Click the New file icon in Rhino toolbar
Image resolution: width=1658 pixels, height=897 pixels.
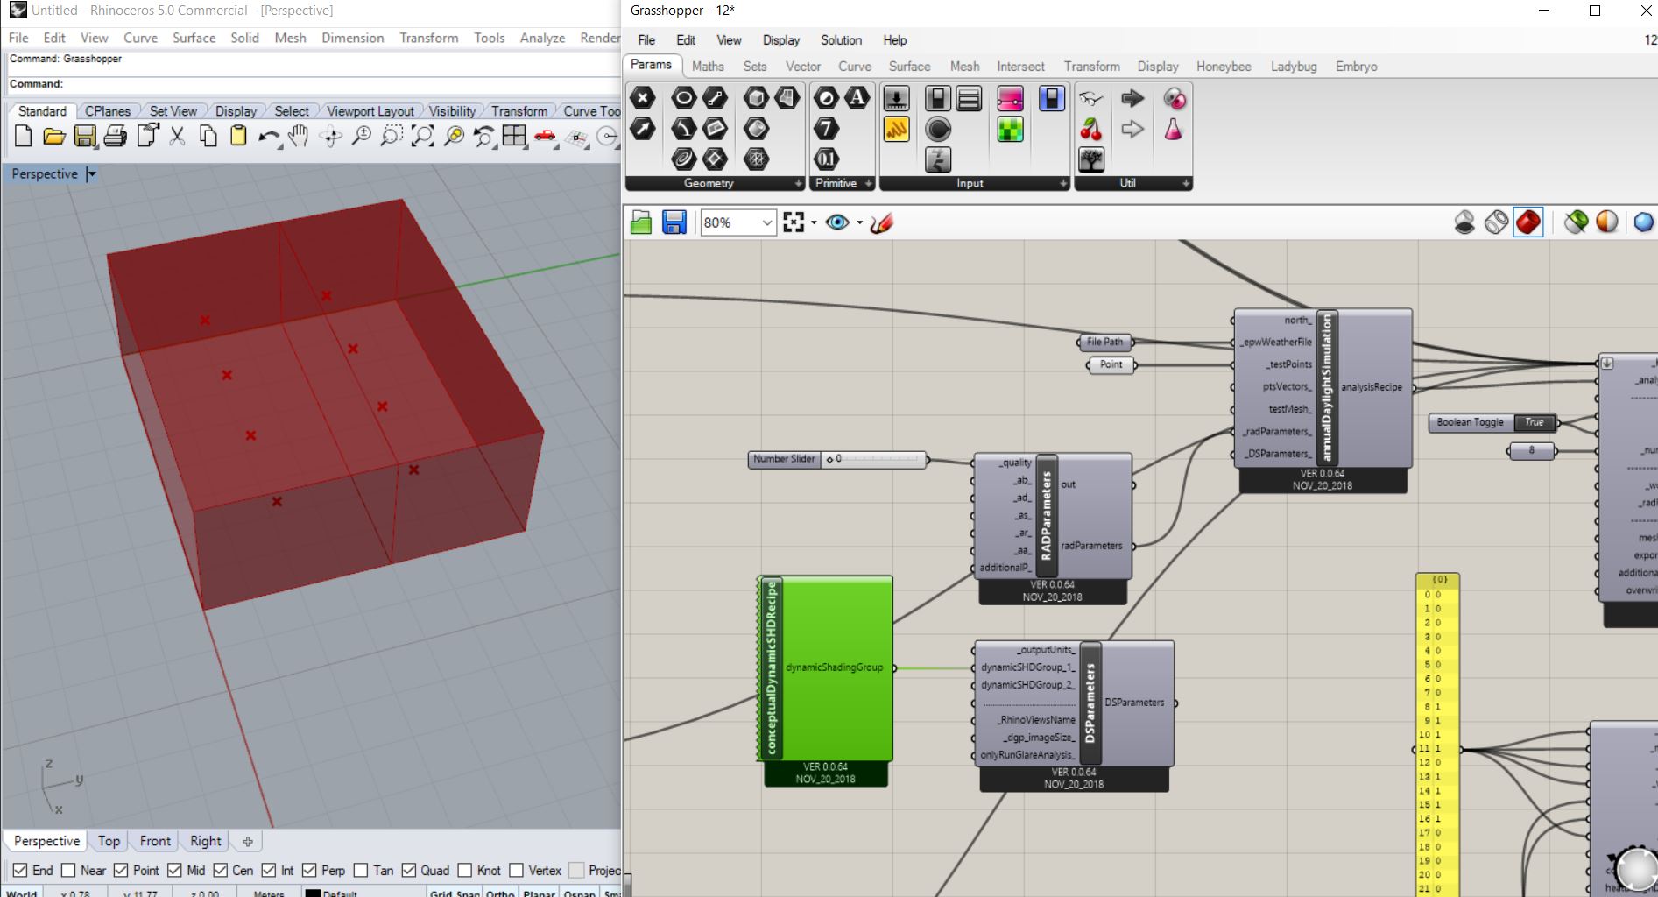[24, 136]
